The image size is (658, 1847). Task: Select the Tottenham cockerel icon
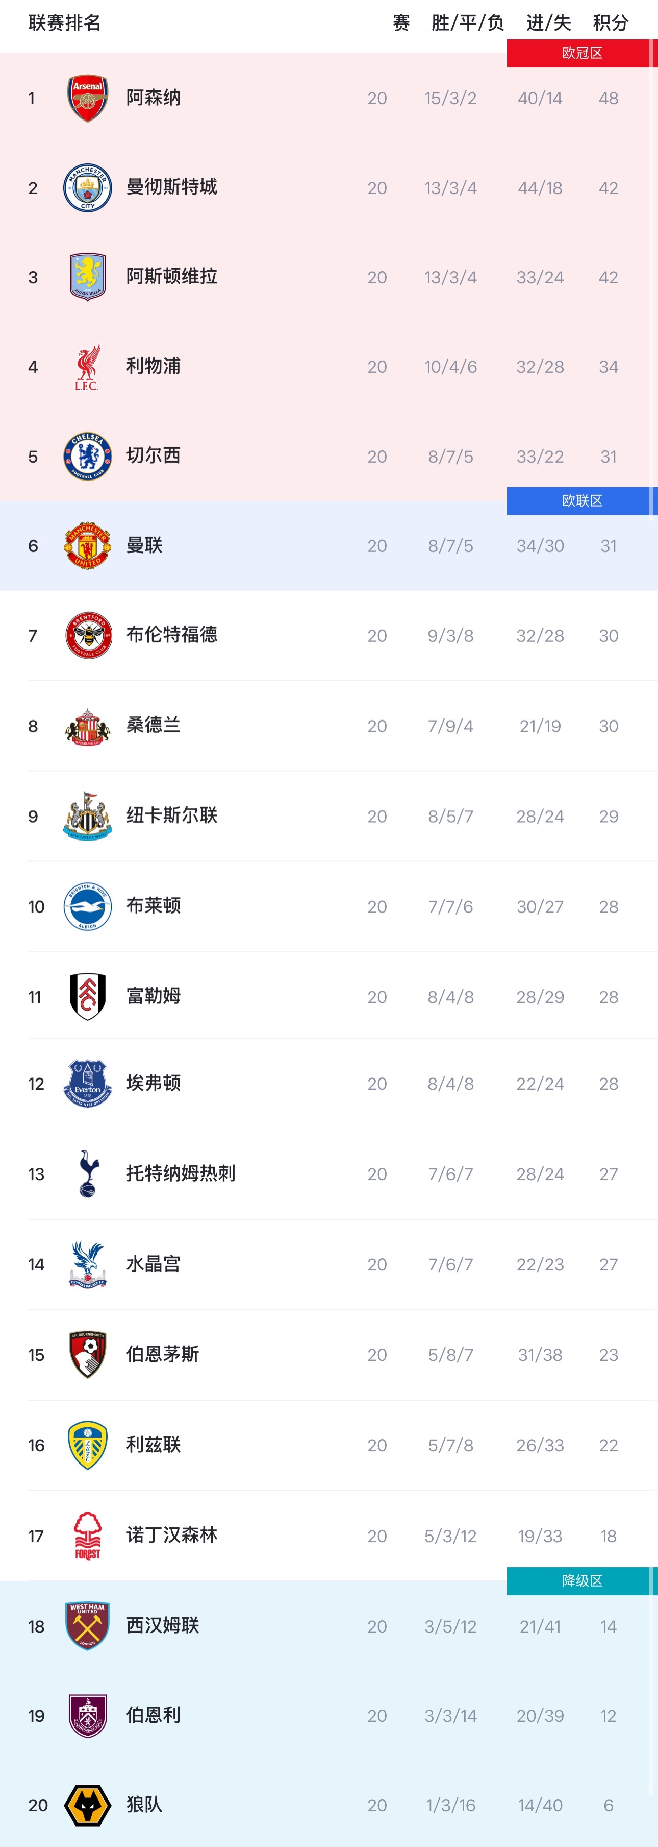pyautogui.click(x=87, y=1174)
